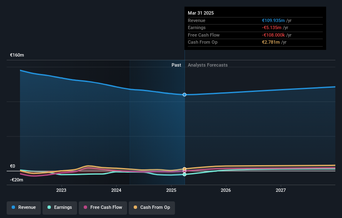The width and height of the screenshot is (342, 218).
Task: Select the 2027 x-axis label
Action: [x=281, y=191]
